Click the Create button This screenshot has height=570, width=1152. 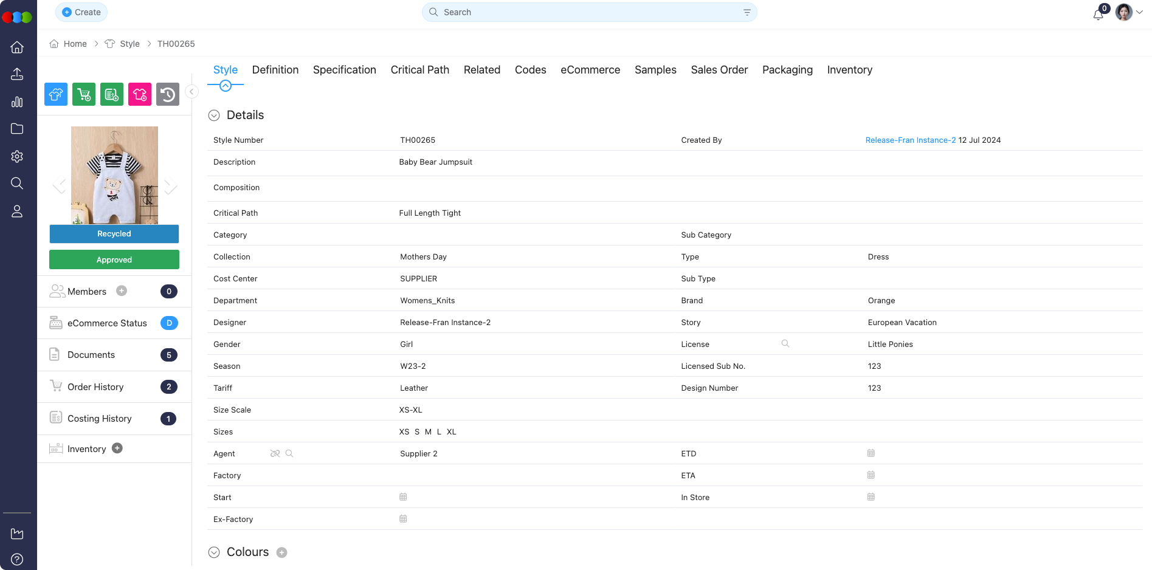(81, 12)
